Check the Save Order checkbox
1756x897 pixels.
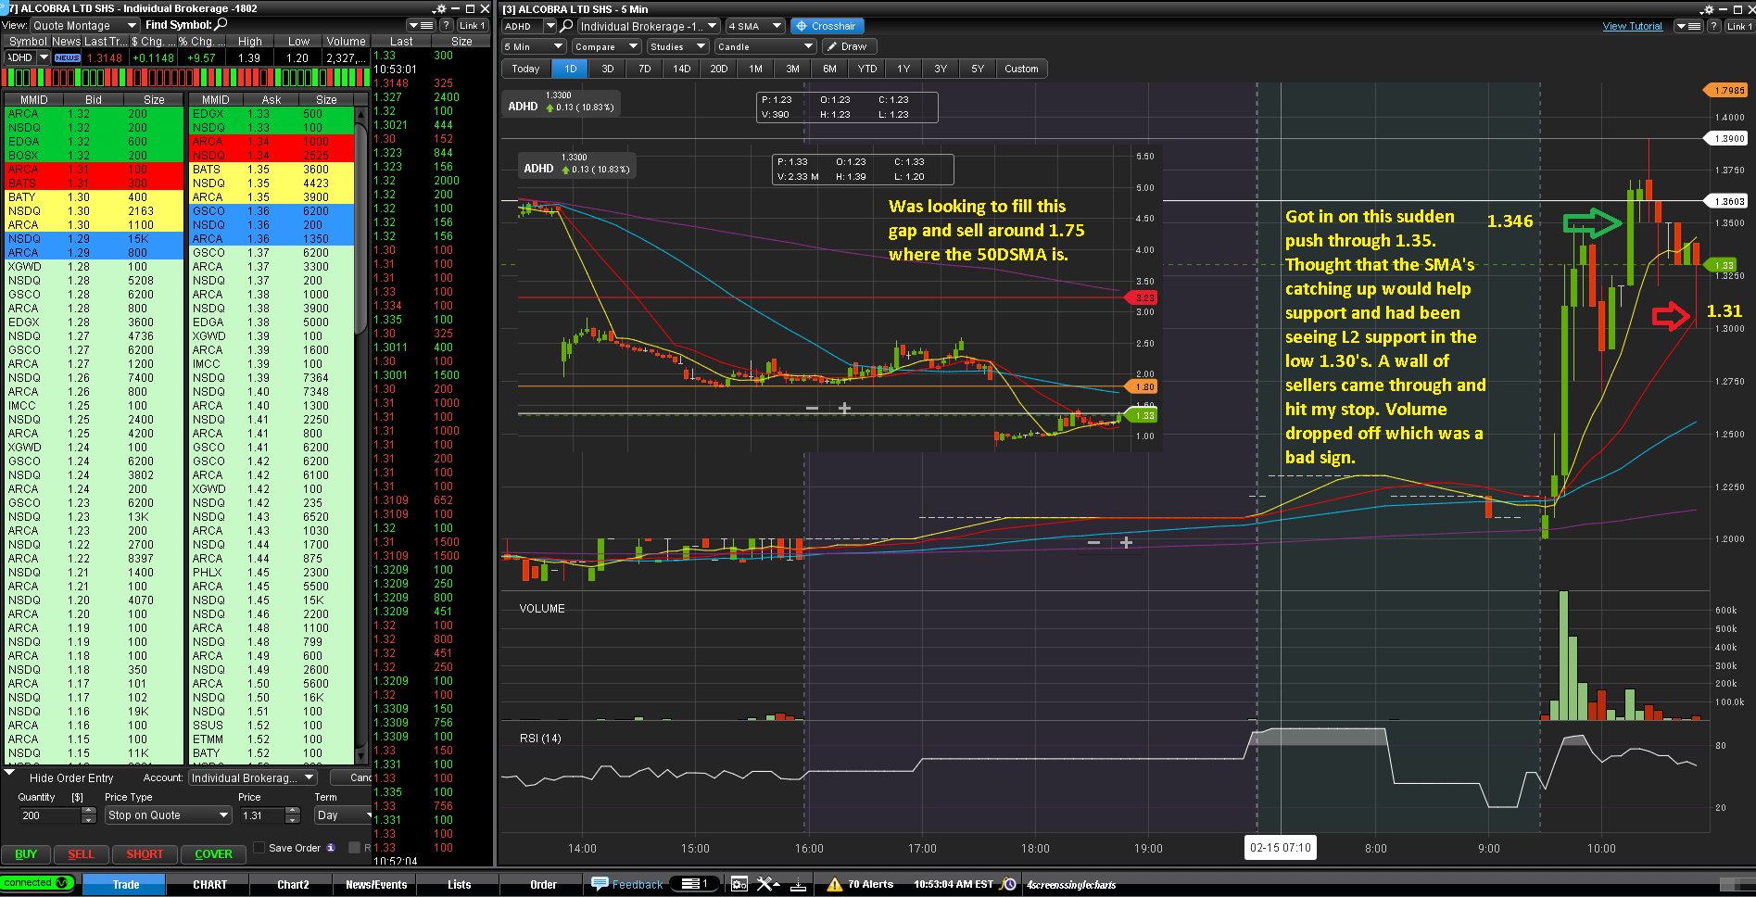(259, 848)
